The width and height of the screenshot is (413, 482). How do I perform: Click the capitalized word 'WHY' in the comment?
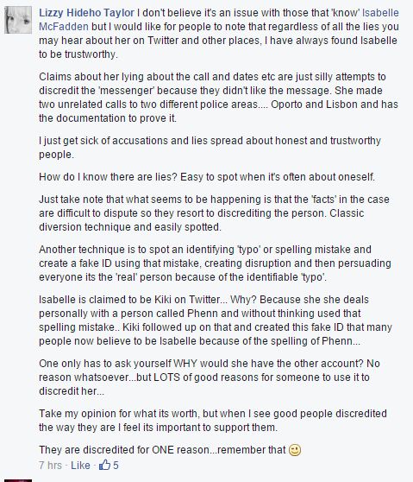[185, 364]
